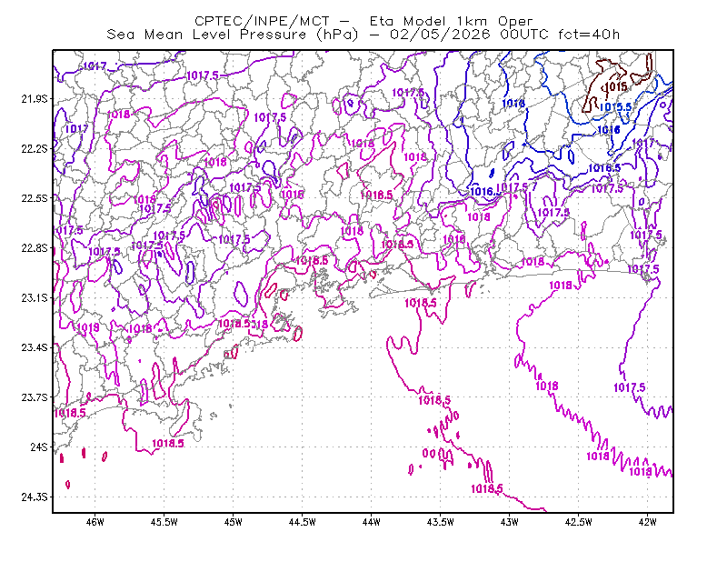Click the 1015 contour label
The height and width of the screenshot is (562, 727).
[x=617, y=86]
